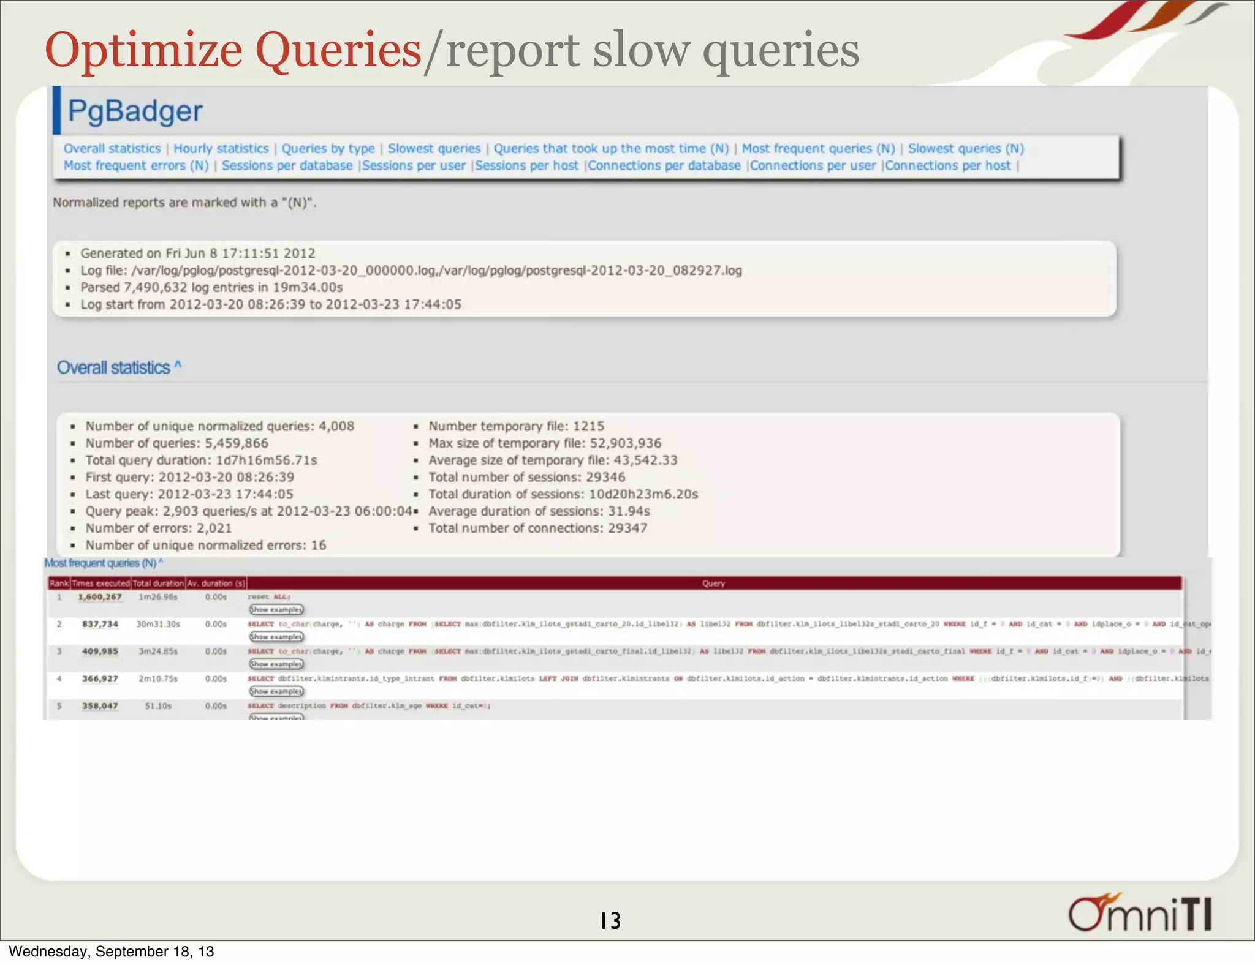Viewport: 1255px width, 965px height.
Task: Click 'Average size of temporary file: 43,542.33'
Action: click(x=553, y=460)
